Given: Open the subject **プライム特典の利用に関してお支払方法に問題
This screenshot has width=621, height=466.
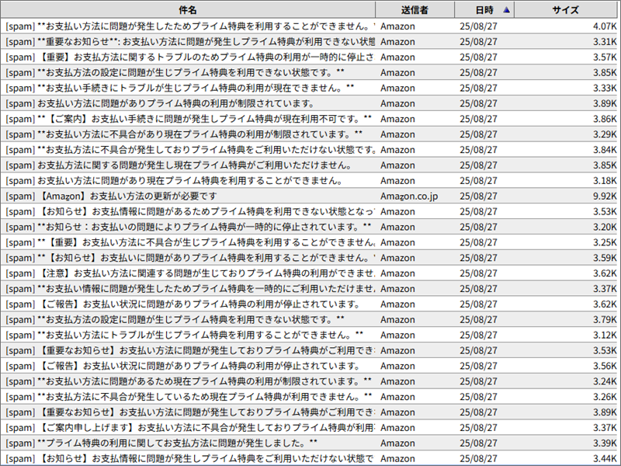Looking at the screenshot, I should click(161, 443).
